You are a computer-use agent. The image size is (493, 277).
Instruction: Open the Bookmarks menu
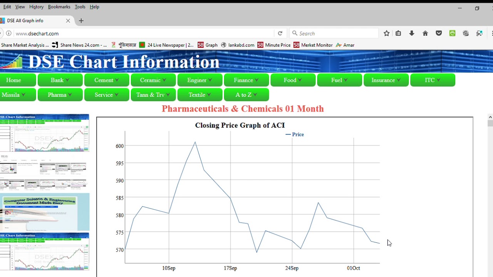tap(59, 7)
